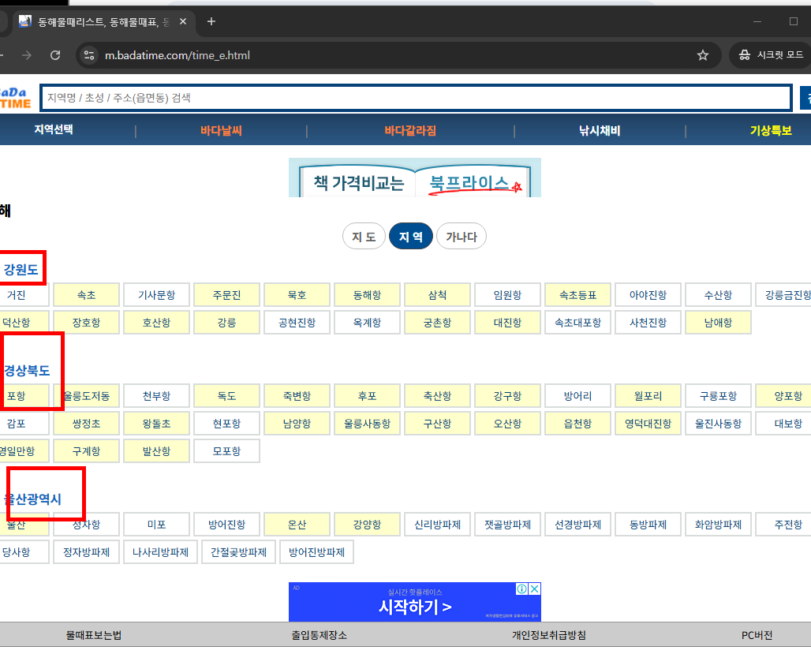The height and width of the screenshot is (654, 811).
Task: Click the forward navigation arrow
Action: tap(27, 55)
